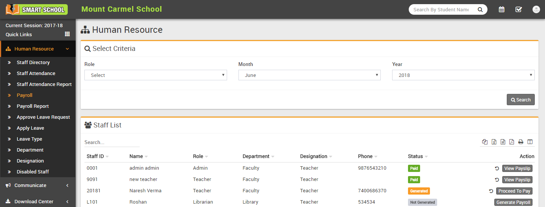Screen dimensions: 545x207
Task: Export staff list as CSV
Action: pyautogui.click(x=503, y=142)
